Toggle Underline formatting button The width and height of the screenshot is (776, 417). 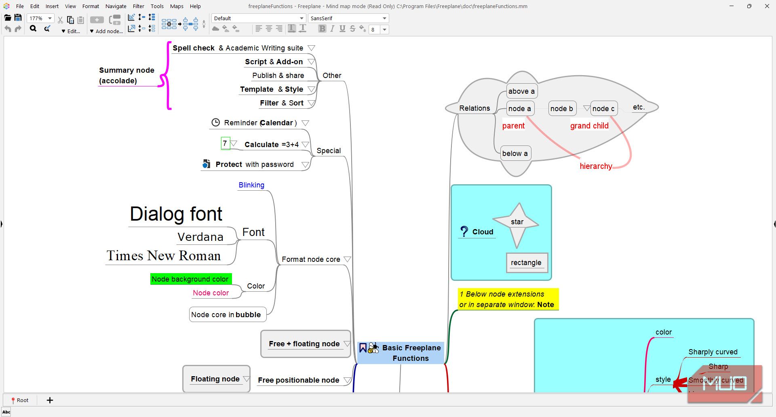pos(342,29)
